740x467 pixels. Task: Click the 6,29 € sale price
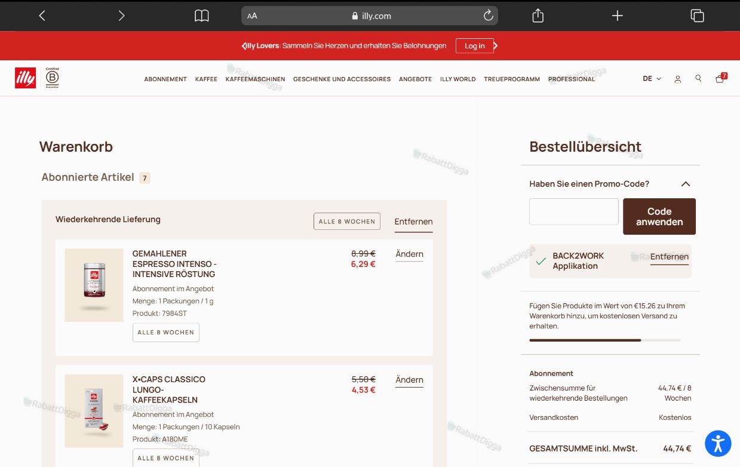[363, 264]
